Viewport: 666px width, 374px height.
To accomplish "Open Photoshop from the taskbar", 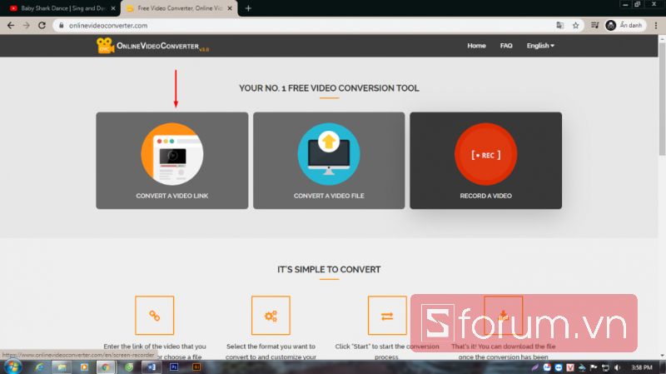I will pos(174,367).
